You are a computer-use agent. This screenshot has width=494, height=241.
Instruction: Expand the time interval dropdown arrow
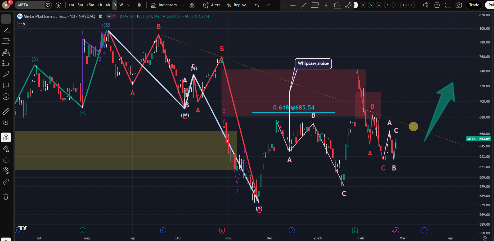point(128,5)
